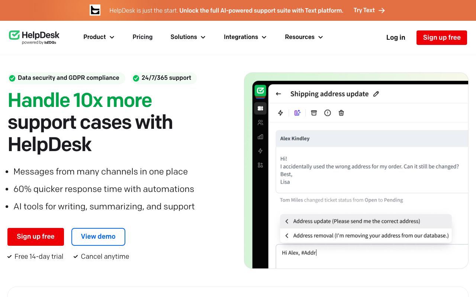Click the View demo button
This screenshot has width=476, height=297.
pos(98,236)
